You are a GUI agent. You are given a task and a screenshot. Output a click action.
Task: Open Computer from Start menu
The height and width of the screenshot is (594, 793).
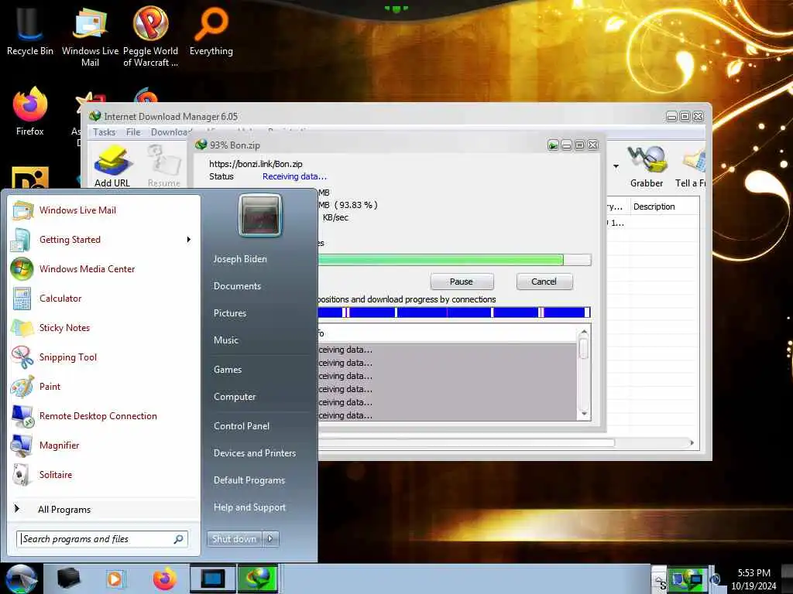[234, 397]
